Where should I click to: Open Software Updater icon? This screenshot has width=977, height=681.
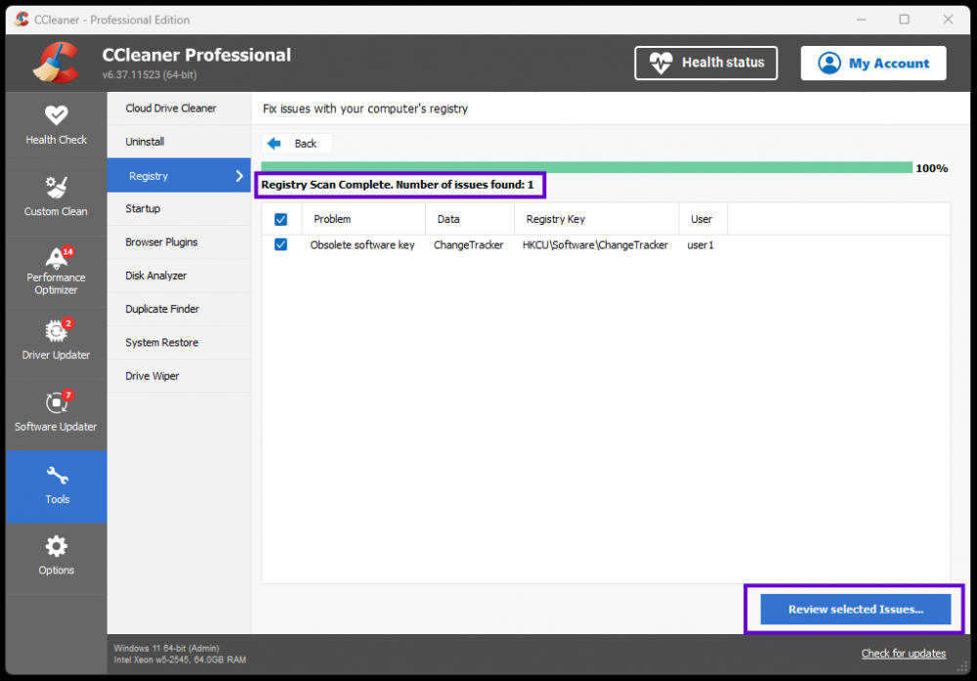tap(56, 403)
